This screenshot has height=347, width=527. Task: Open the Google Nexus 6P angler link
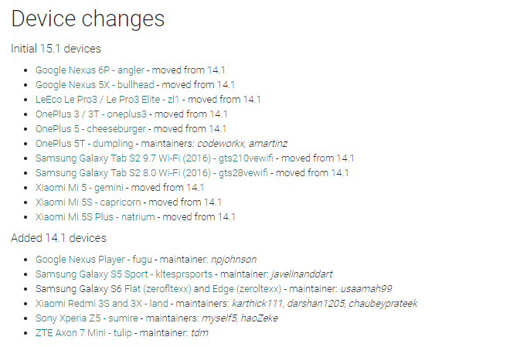pos(90,70)
